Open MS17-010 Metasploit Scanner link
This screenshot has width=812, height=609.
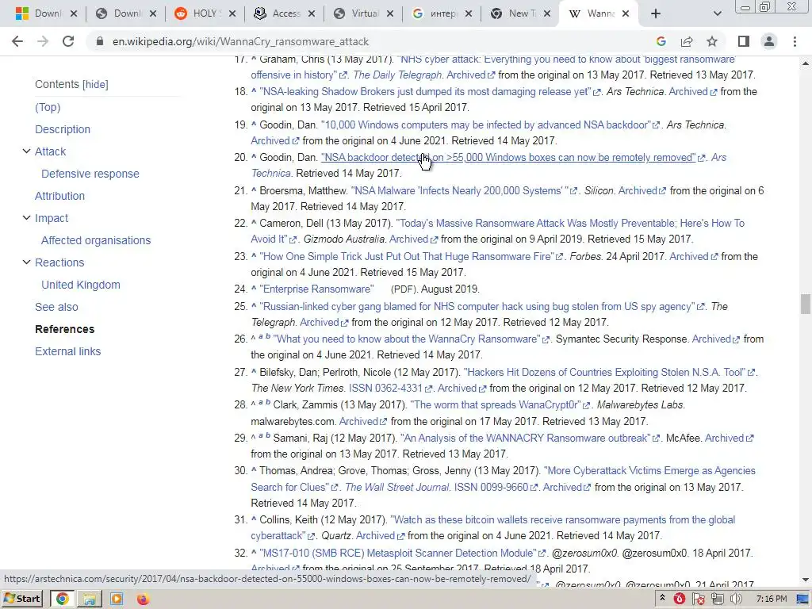point(398,553)
